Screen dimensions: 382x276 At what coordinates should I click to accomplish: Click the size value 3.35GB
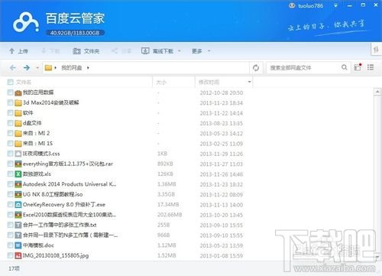pyautogui.click(x=166, y=194)
